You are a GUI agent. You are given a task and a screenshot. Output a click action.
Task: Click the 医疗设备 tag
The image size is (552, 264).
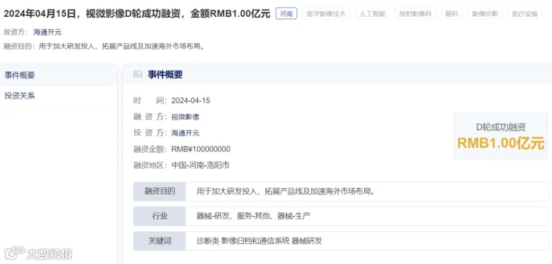(525, 14)
